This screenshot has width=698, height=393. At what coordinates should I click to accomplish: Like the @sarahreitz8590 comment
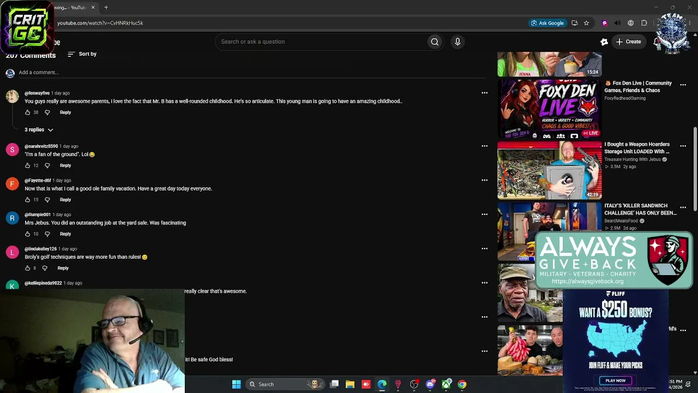pos(27,165)
